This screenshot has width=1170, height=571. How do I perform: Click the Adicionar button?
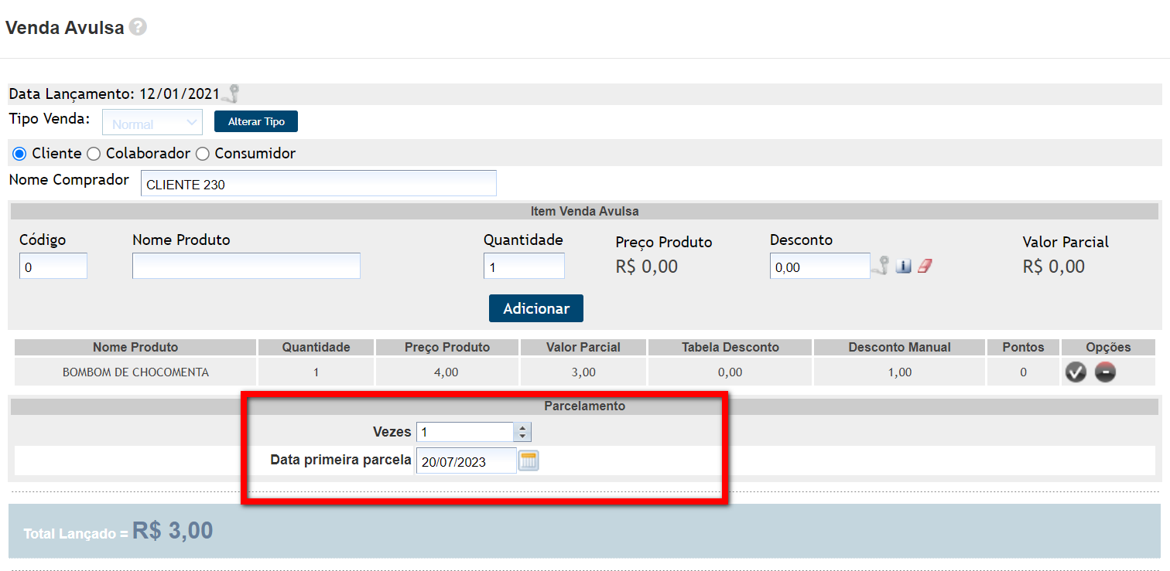pos(535,308)
